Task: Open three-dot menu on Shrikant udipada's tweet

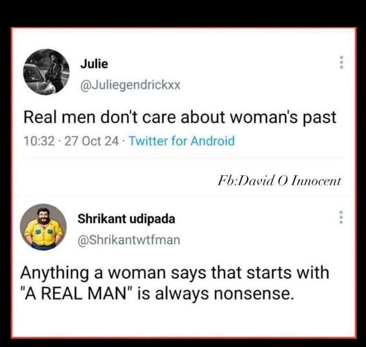Action: (x=341, y=217)
